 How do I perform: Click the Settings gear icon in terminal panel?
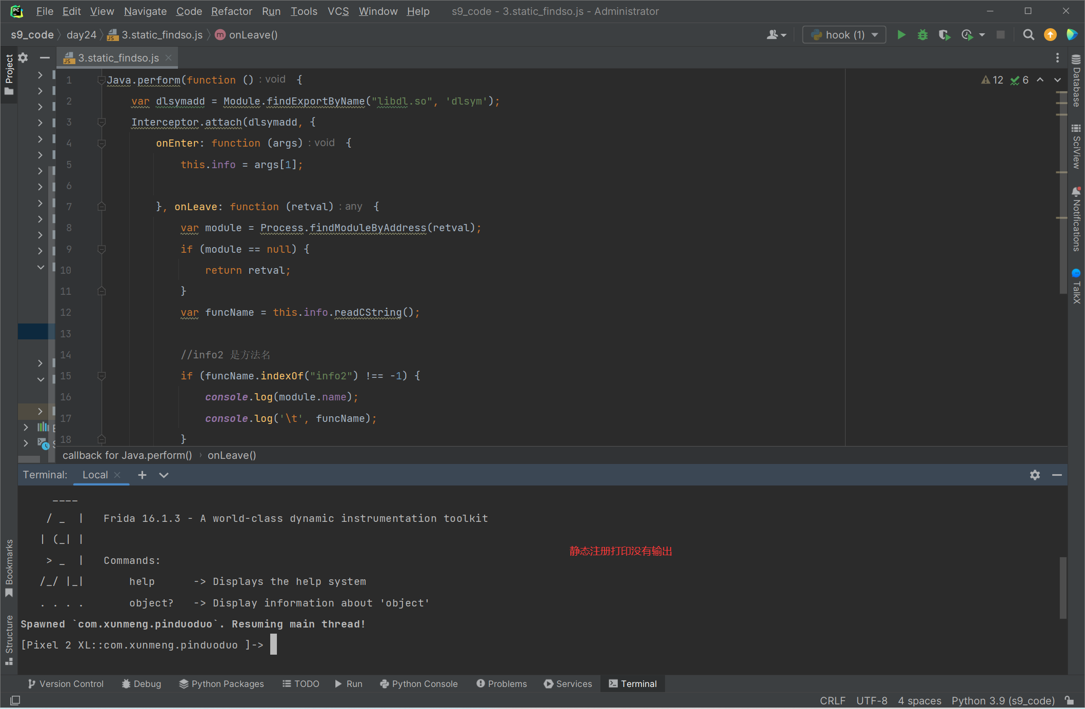click(1035, 475)
